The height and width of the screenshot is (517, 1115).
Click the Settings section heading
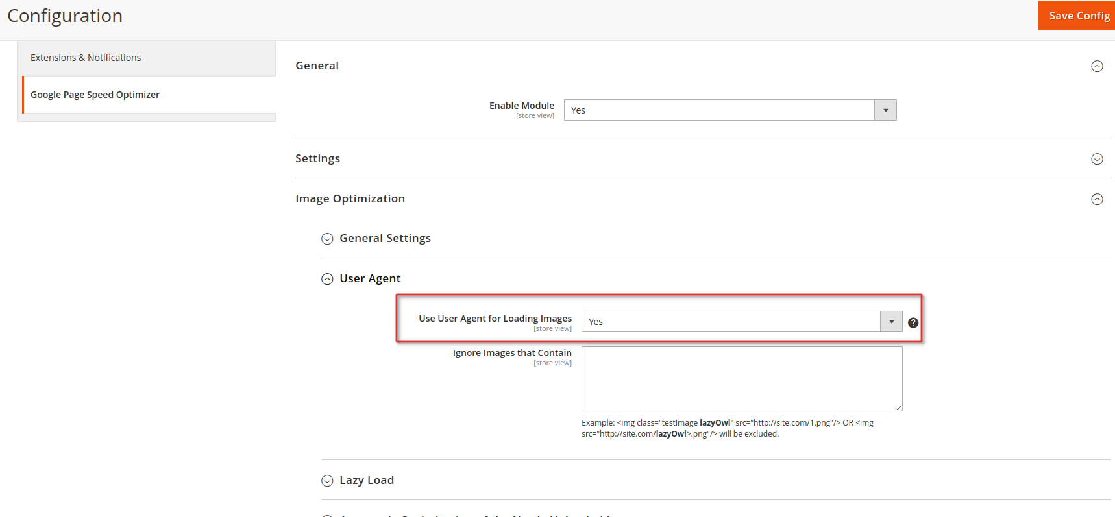click(317, 158)
